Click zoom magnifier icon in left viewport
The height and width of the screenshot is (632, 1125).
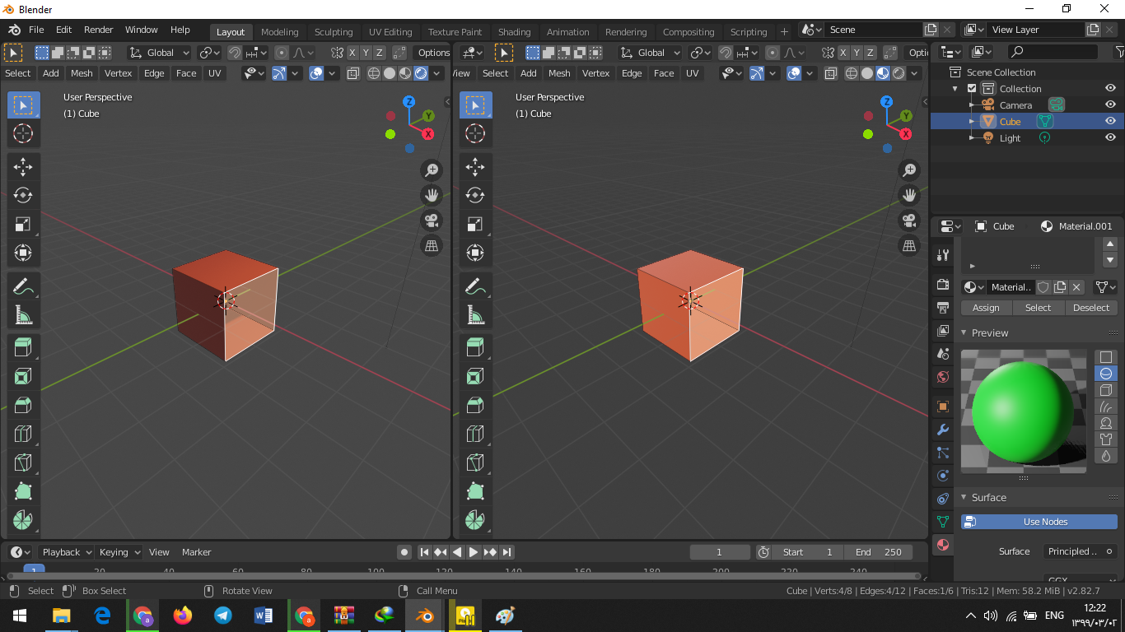[432, 170]
